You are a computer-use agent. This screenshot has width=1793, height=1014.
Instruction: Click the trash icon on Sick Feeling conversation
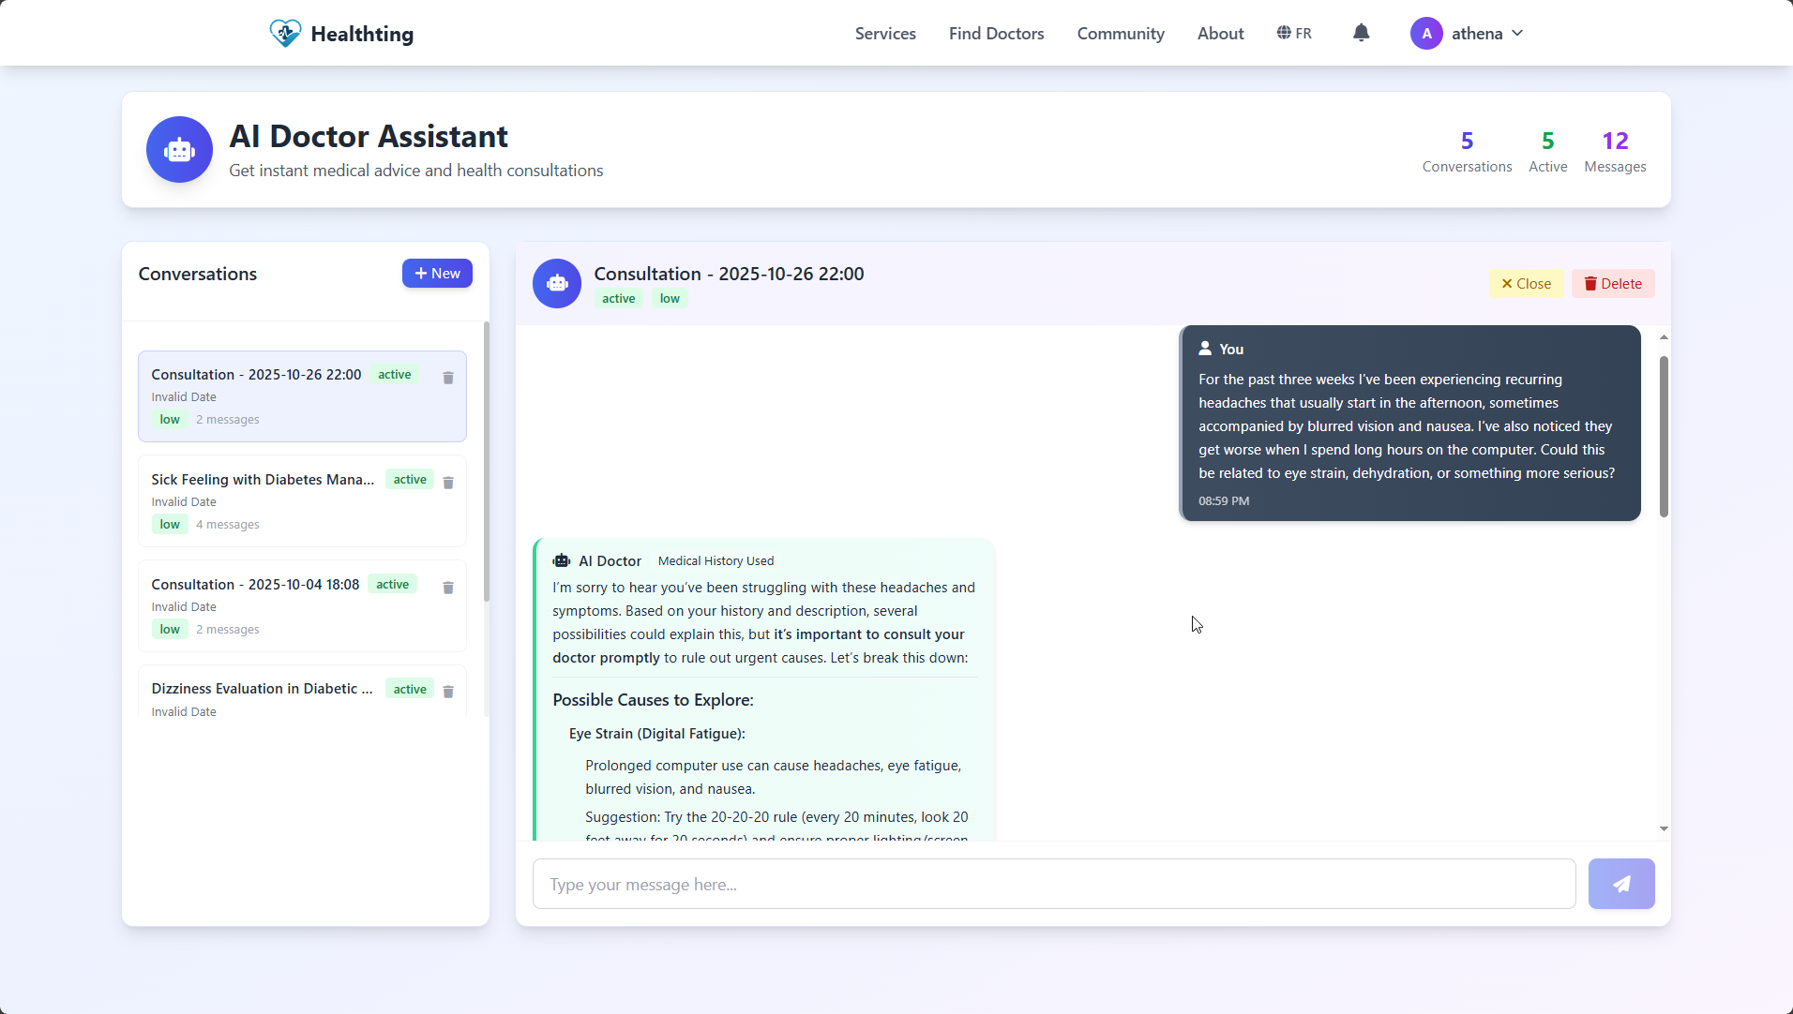click(448, 483)
